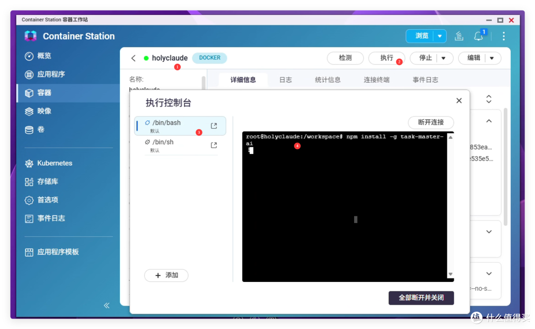This screenshot has height=329, width=535.
Task: Expand the second details section chevron
Action: [x=489, y=232]
